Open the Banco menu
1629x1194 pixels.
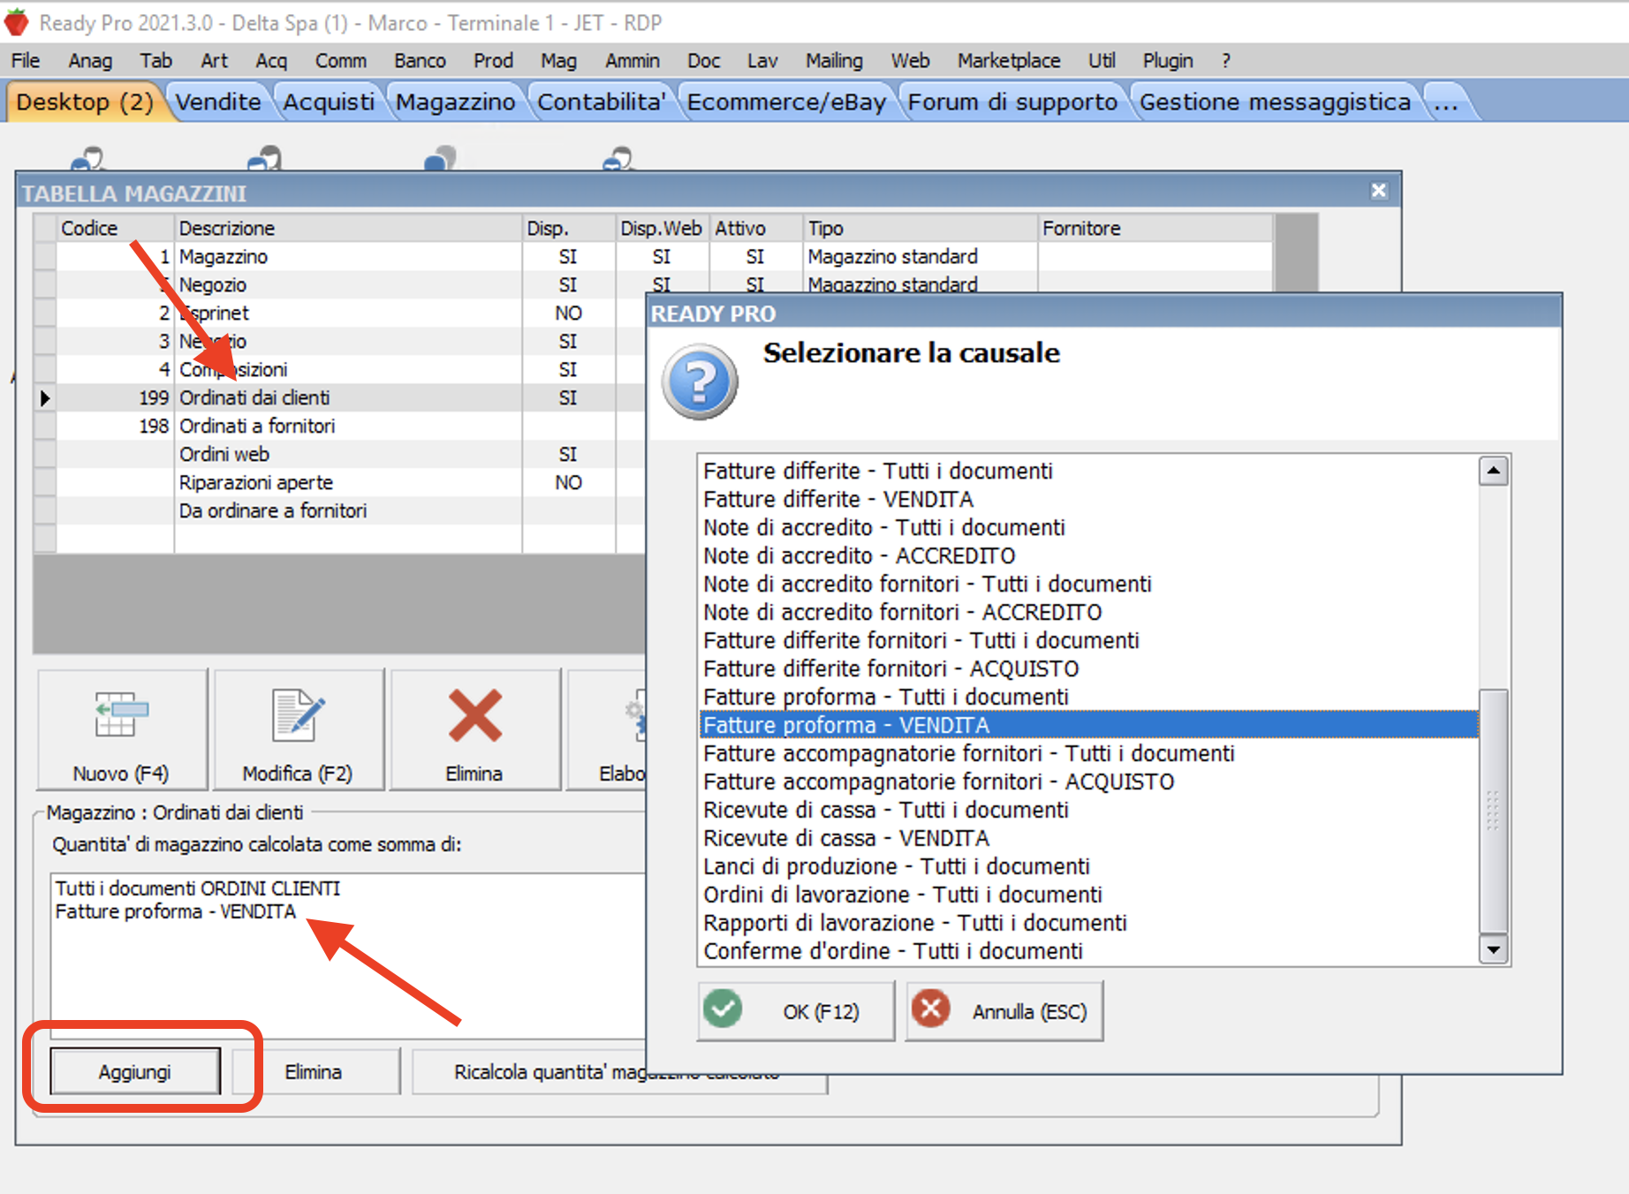tap(420, 60)
